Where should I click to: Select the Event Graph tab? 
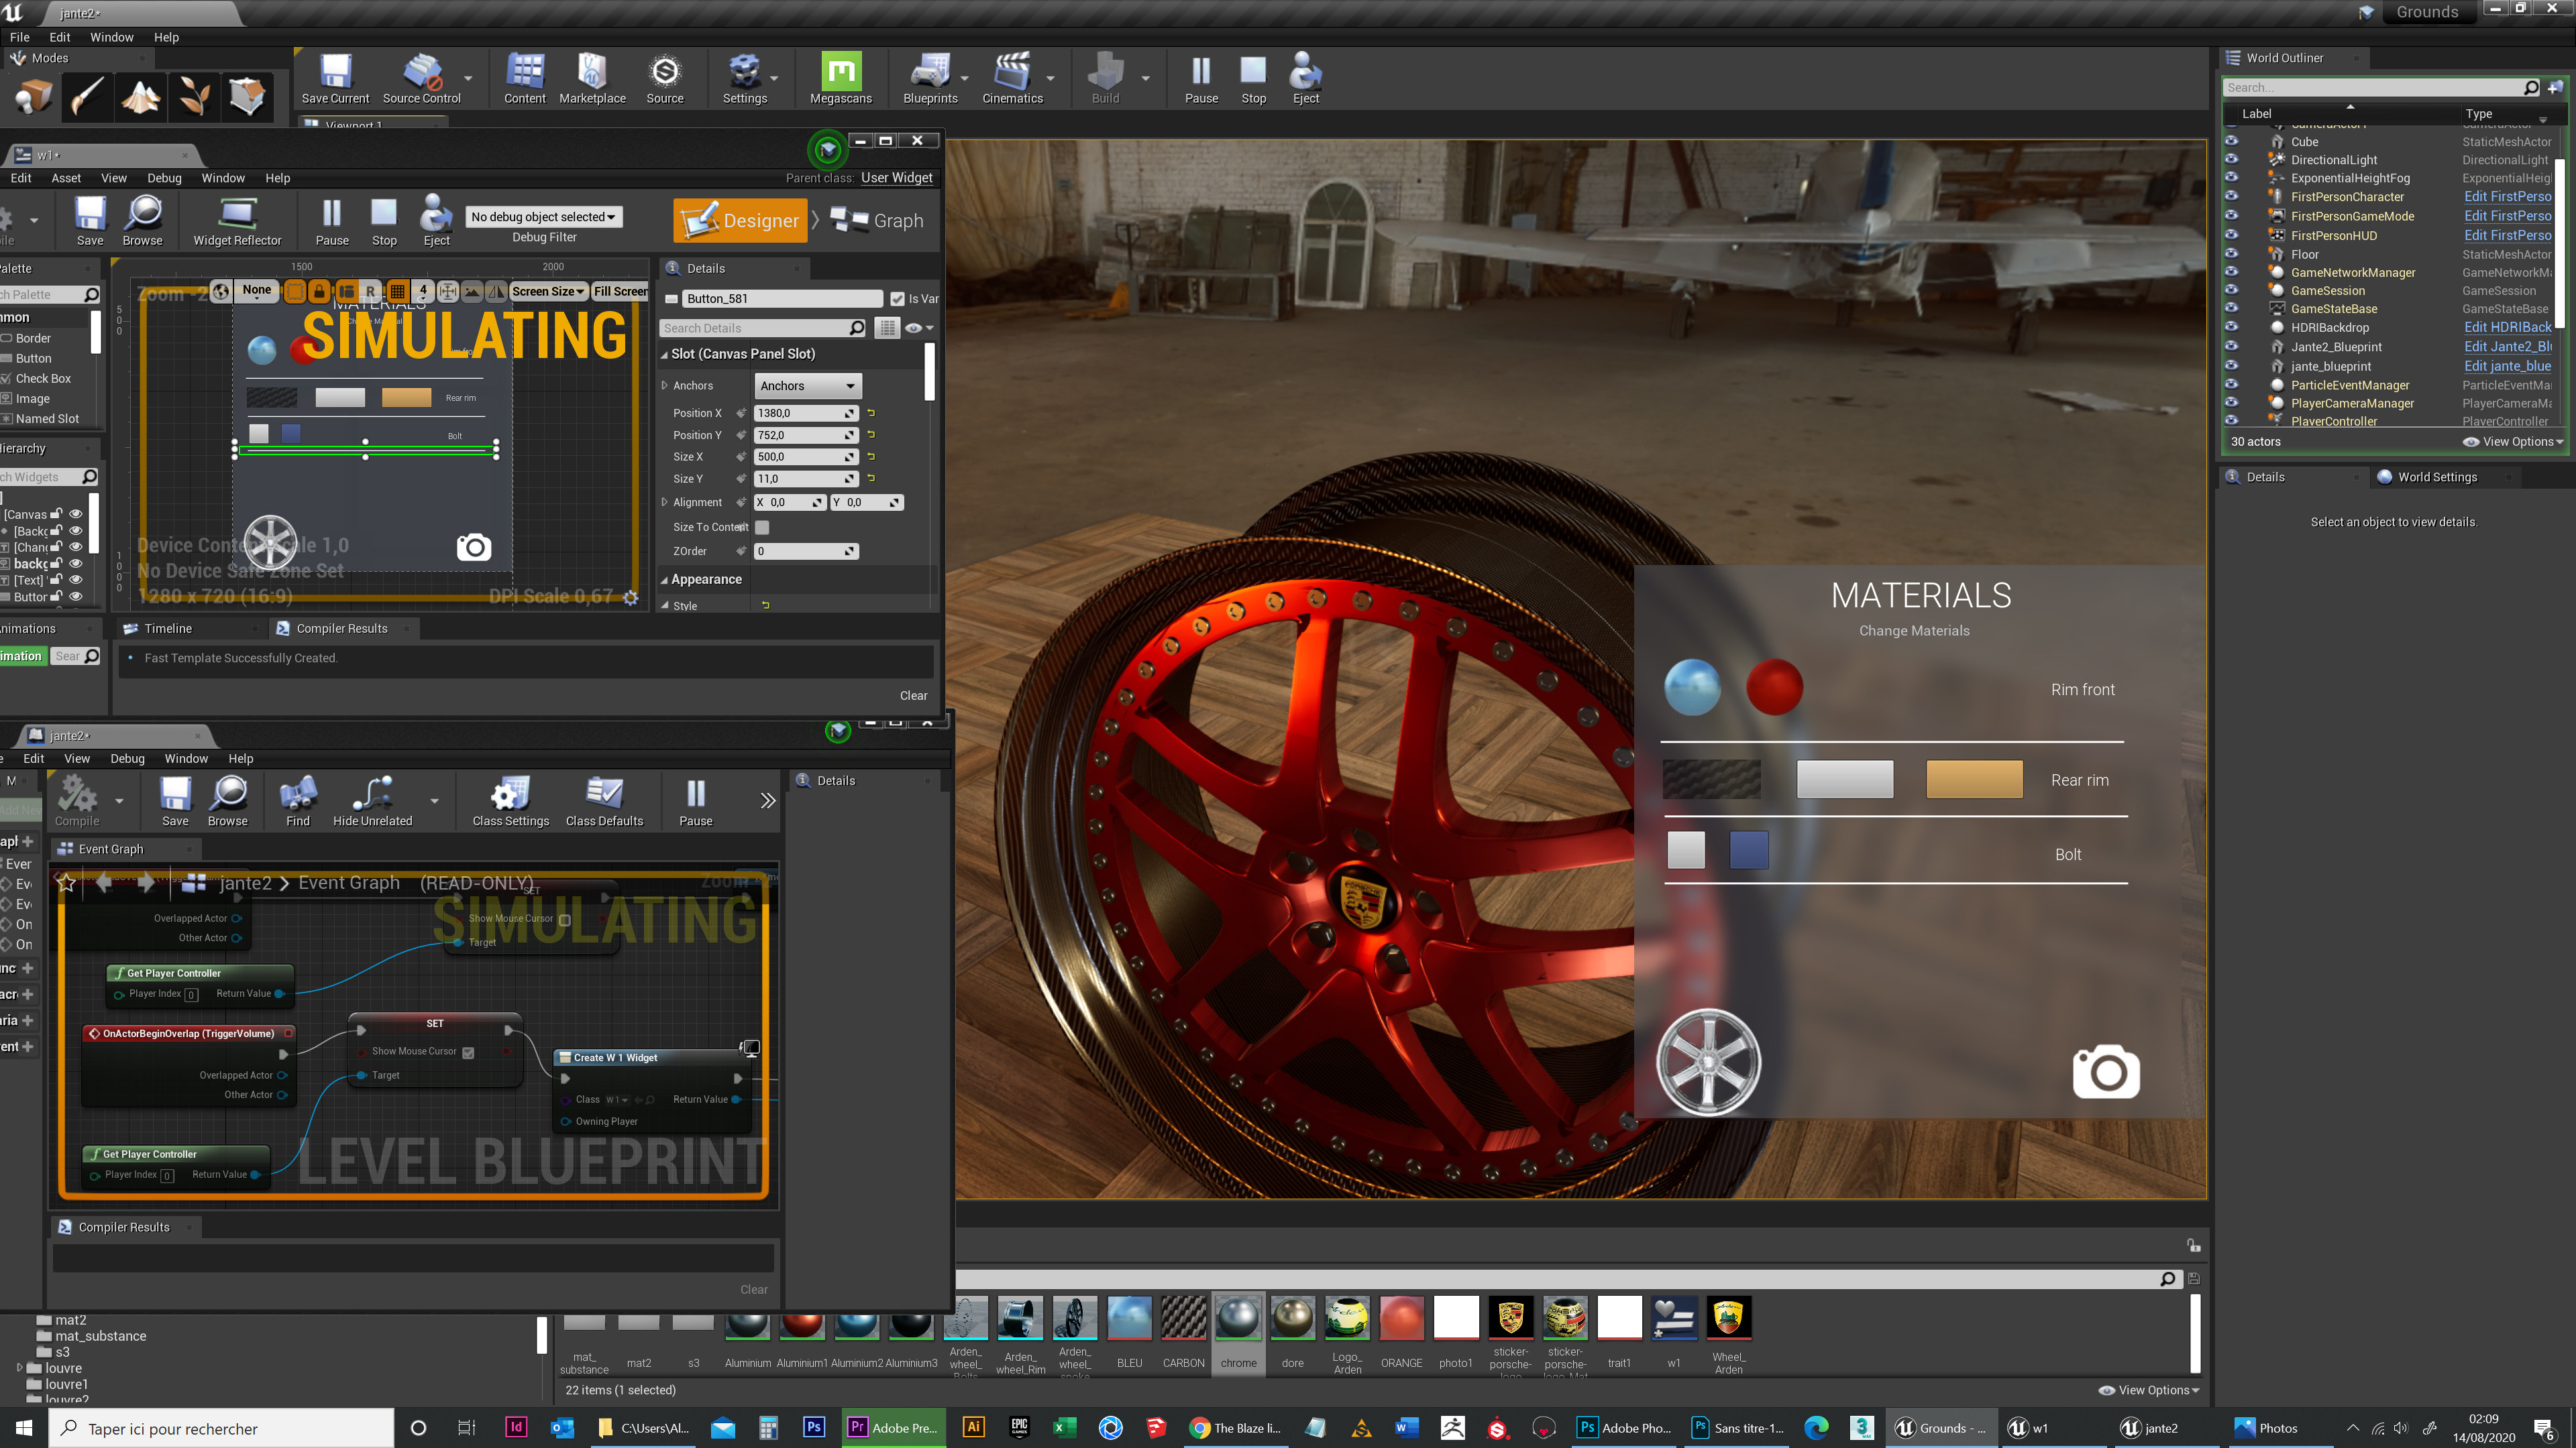[110, 849]
